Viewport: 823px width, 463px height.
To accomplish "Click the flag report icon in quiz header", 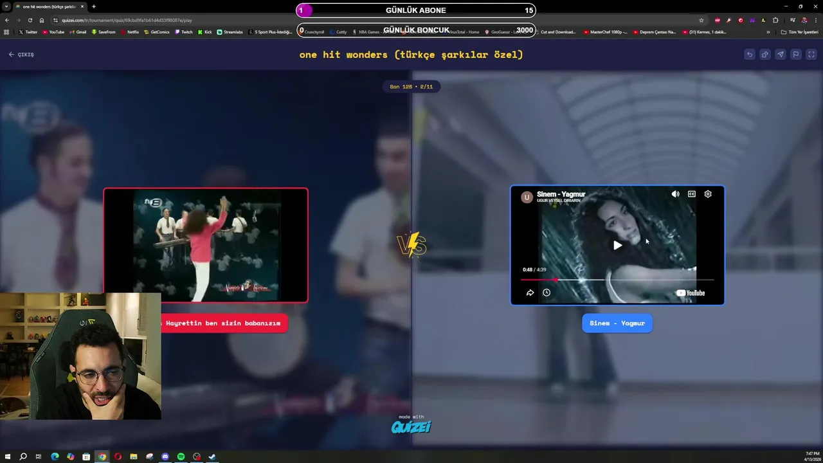I will coord(796,55).
